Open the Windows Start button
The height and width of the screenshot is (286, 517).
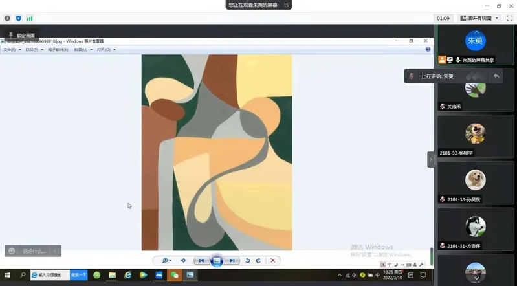click(x=7, y=275)
